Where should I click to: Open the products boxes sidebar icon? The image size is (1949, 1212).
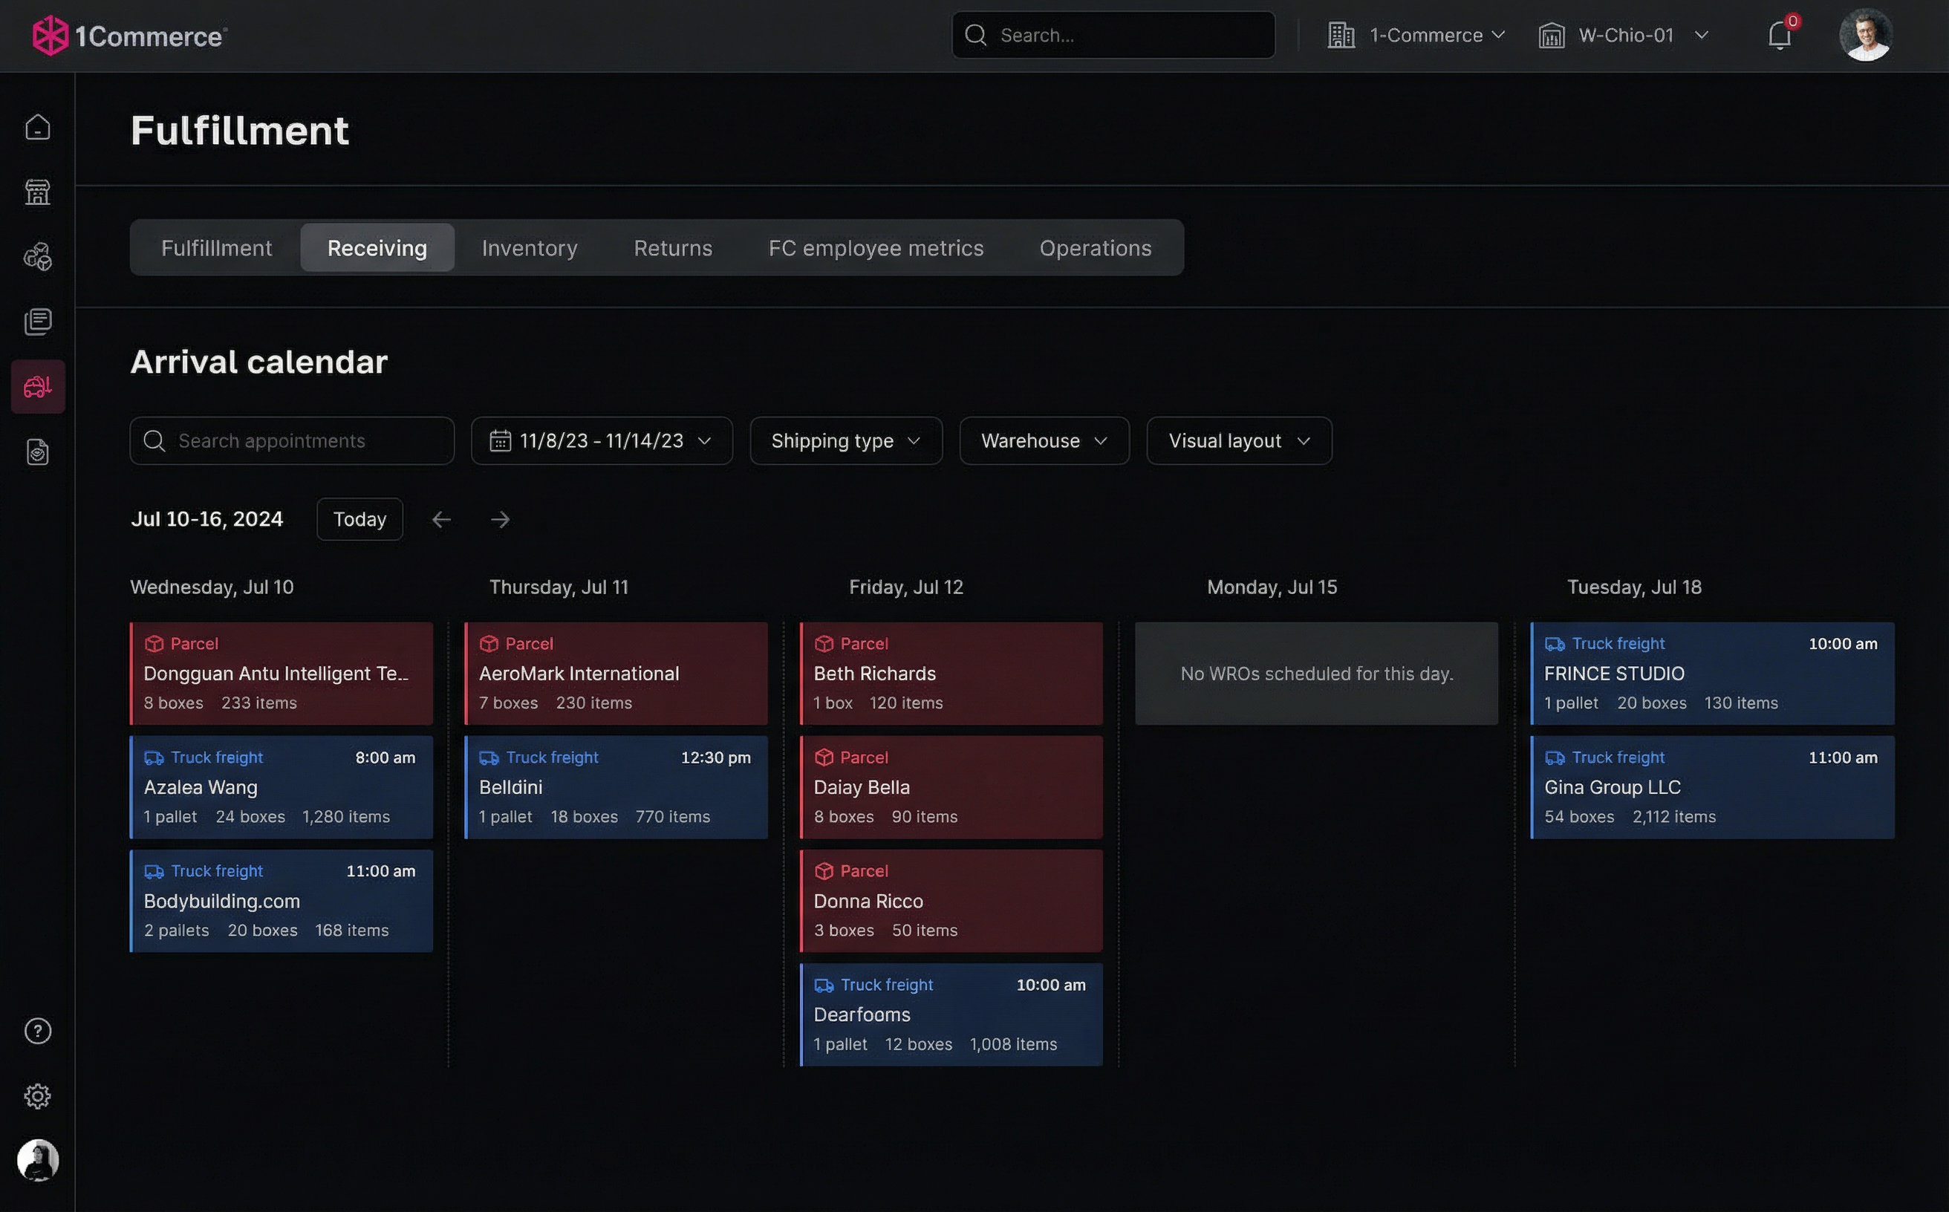[38, 257]
